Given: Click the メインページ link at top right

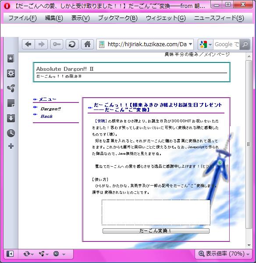Looking at the screenshot, I should (x=217, y=55).
